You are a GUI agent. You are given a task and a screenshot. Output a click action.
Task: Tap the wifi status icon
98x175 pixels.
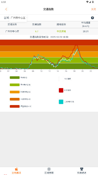(87, 2)
